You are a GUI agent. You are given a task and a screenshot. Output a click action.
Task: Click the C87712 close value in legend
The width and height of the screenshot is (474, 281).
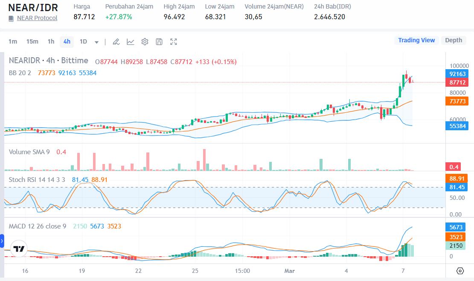tap(181, 61)
